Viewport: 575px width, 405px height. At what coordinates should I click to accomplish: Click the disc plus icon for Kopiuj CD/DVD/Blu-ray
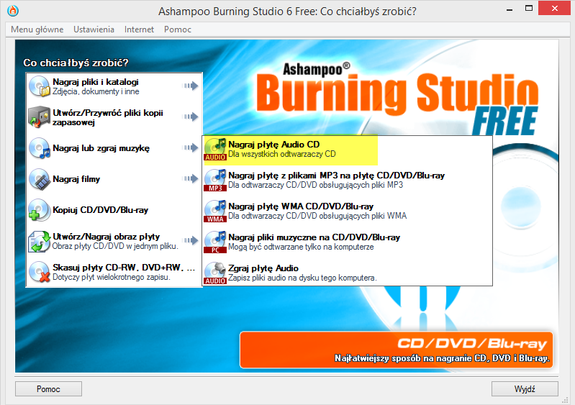click(40, 210)
